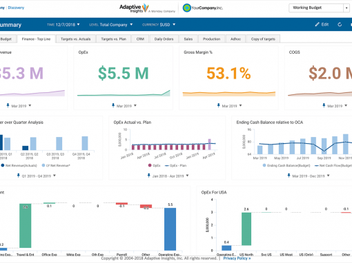Screen dimensions: 352x263
Task: Switch to the Finance - Top Line tab
Action: click(x=36, y=39)
